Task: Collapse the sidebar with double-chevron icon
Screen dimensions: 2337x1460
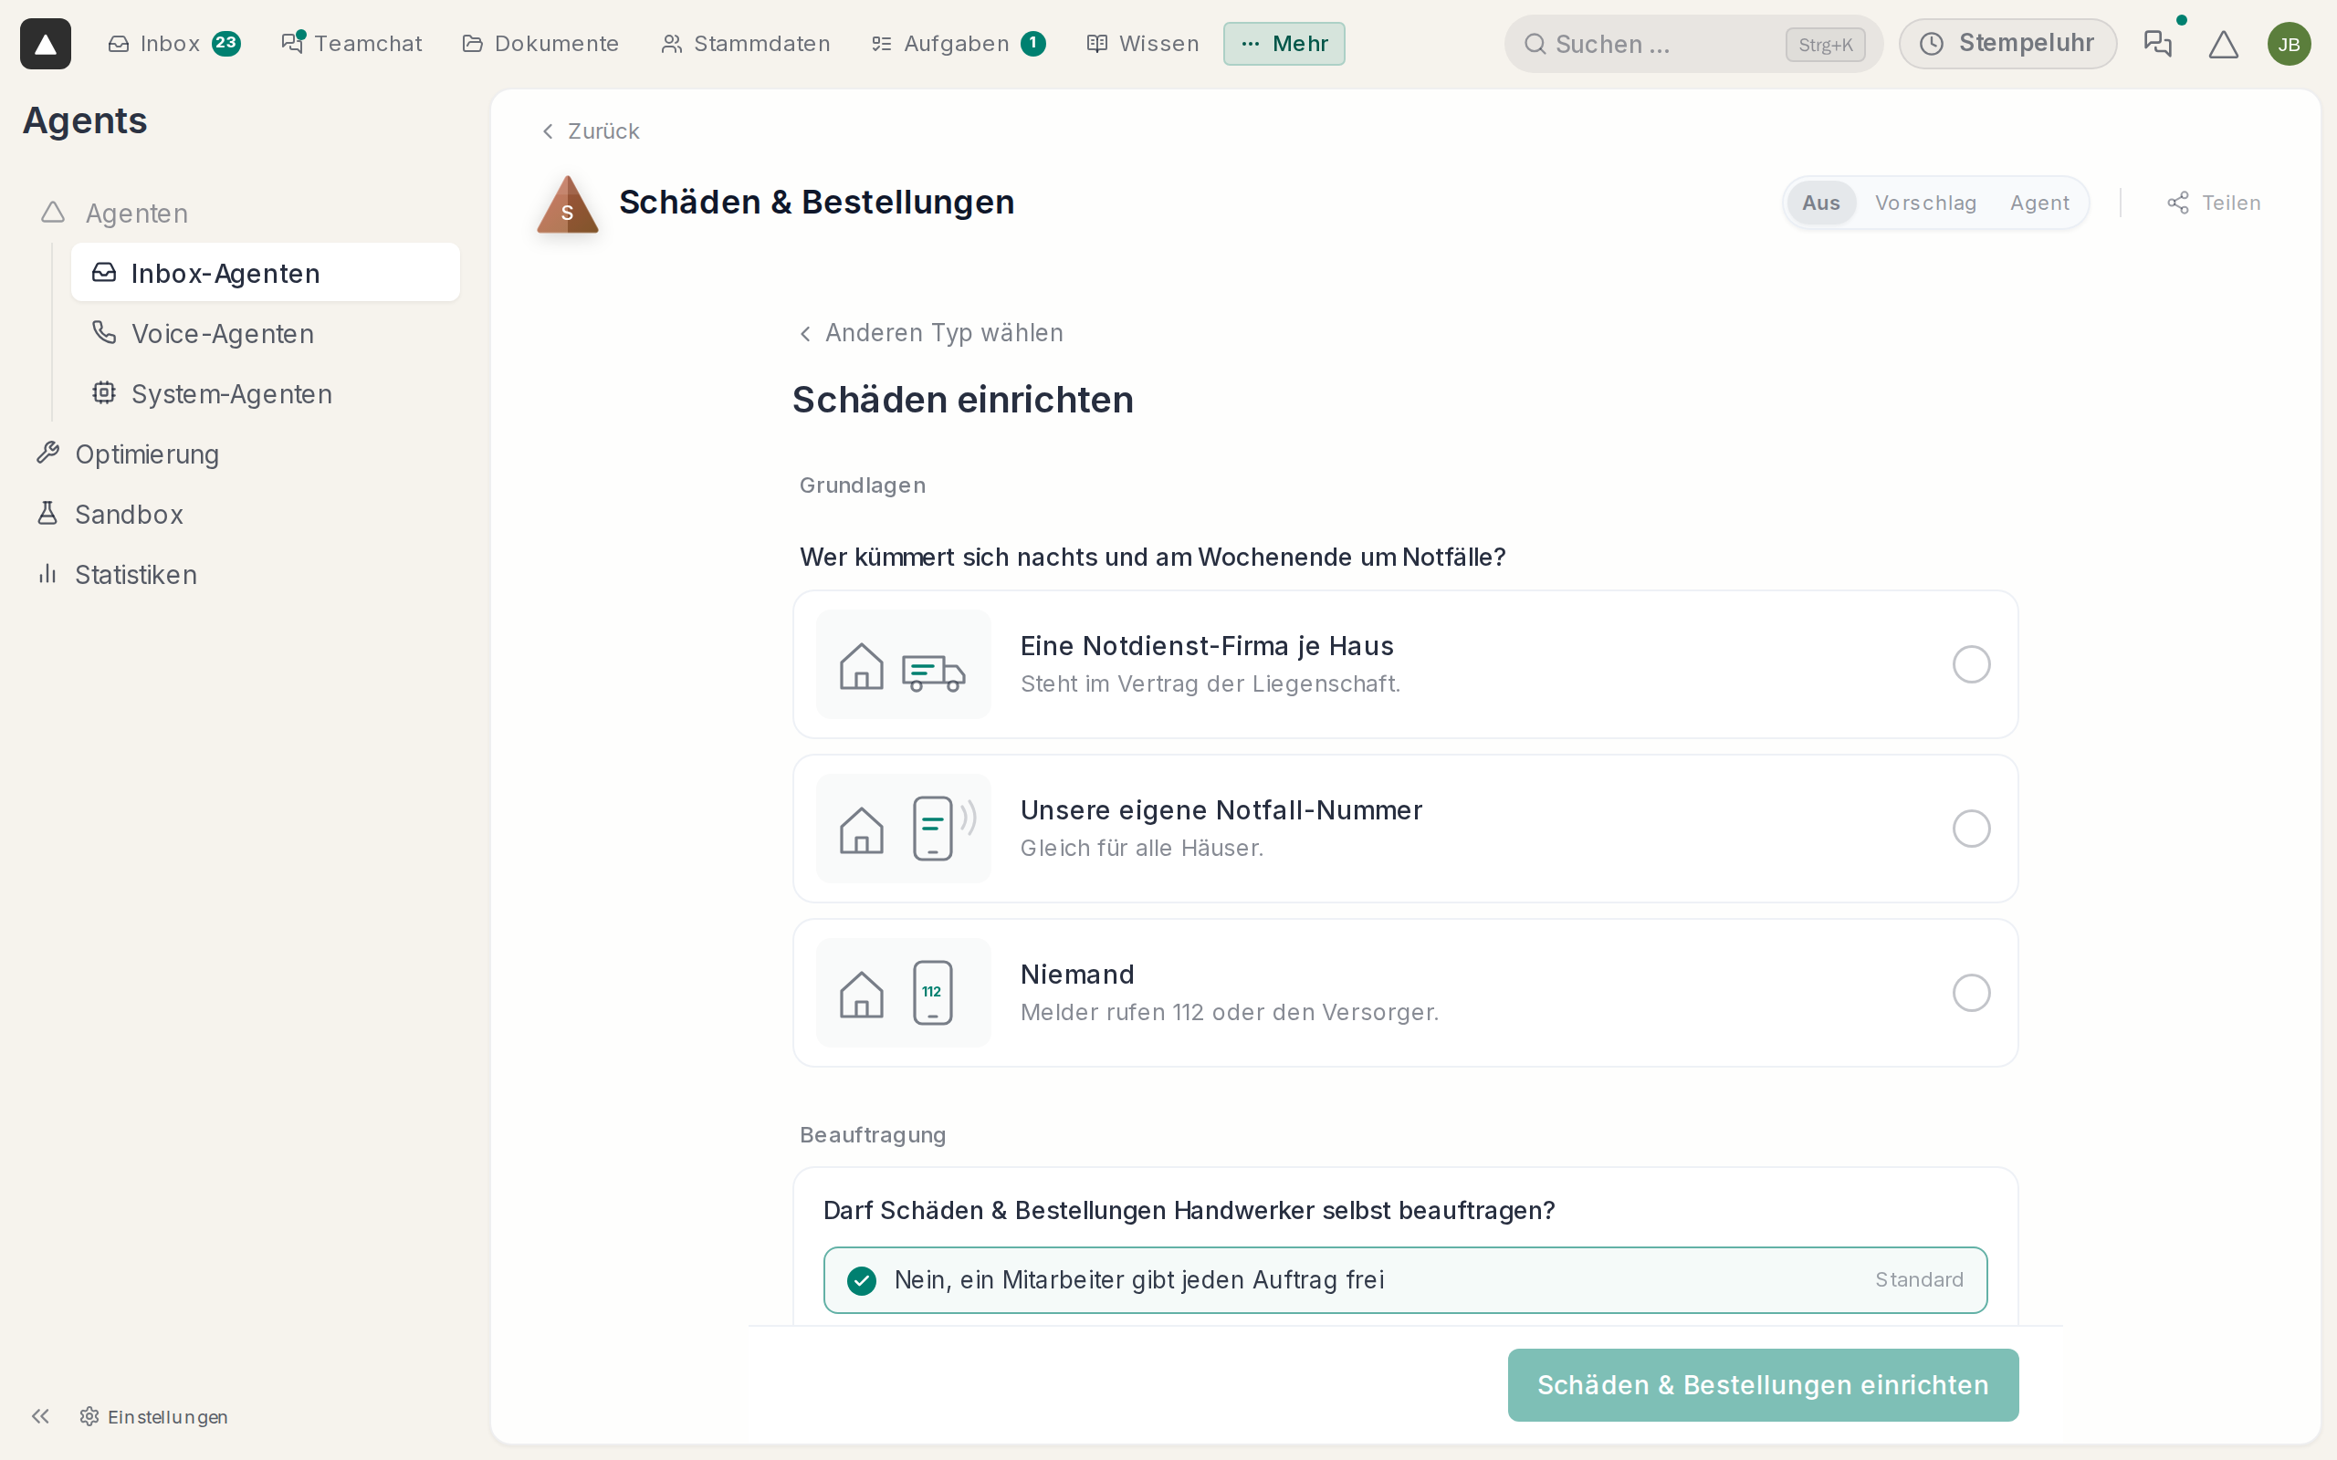Action: tap(39, 1415)
